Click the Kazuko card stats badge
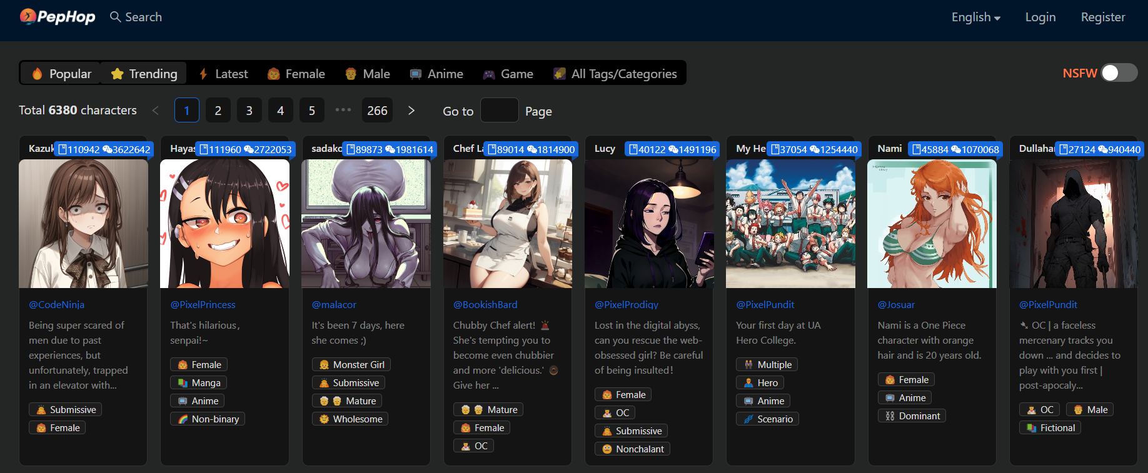The image size is (1148, 473). pyautogui.click(x=104, y=149)
